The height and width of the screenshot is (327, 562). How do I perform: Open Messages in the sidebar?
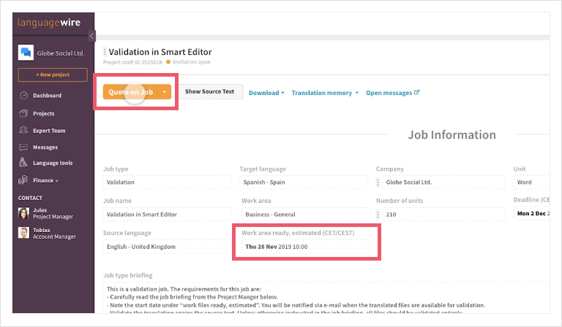[x=45, y=147]
